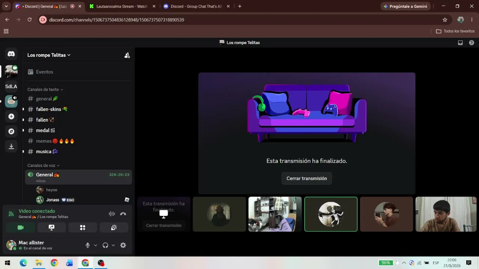Close the Lautaarooalma Stream tab
The width and height of the screenshot is (479, 269).
tap(154, 6)
